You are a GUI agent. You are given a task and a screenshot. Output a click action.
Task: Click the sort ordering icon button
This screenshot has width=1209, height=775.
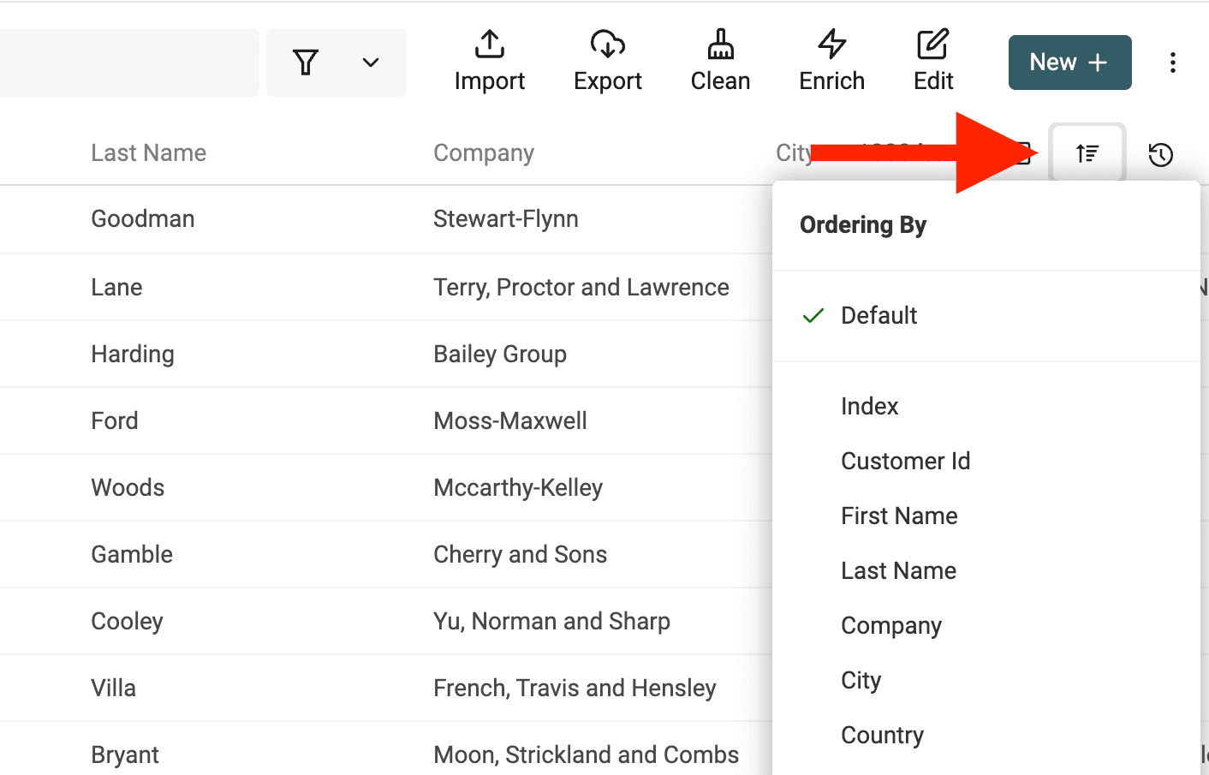point(1087,154)
